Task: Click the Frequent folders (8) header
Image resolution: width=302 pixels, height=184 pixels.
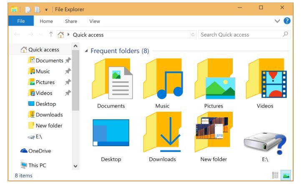Action: tap(120, 51)
